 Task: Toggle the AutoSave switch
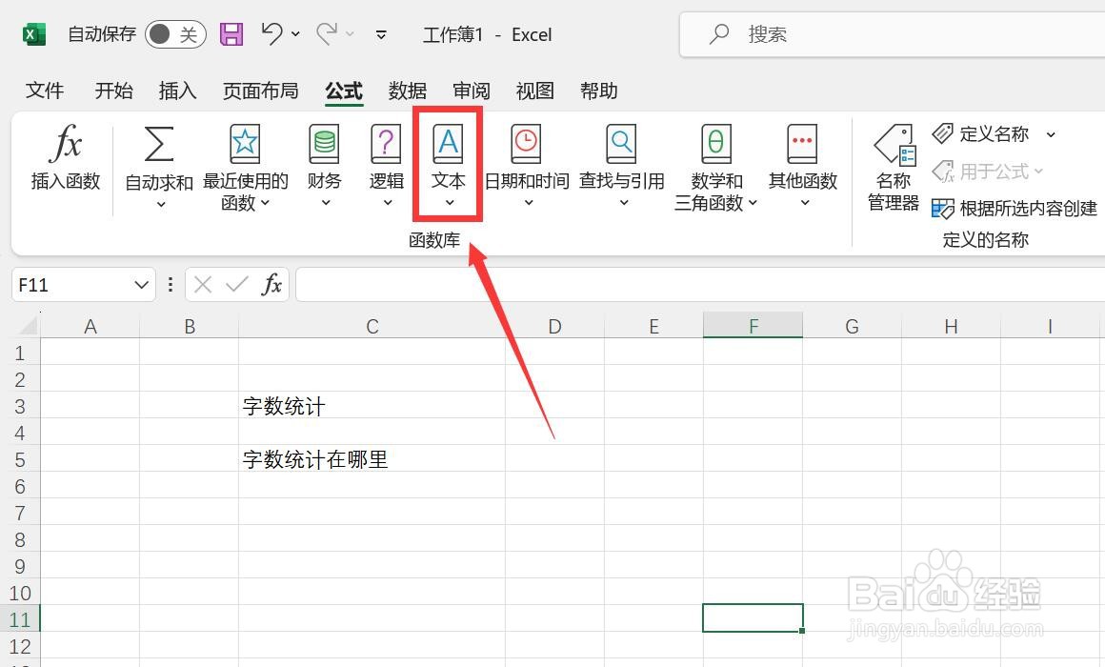(x=175, y=34)
